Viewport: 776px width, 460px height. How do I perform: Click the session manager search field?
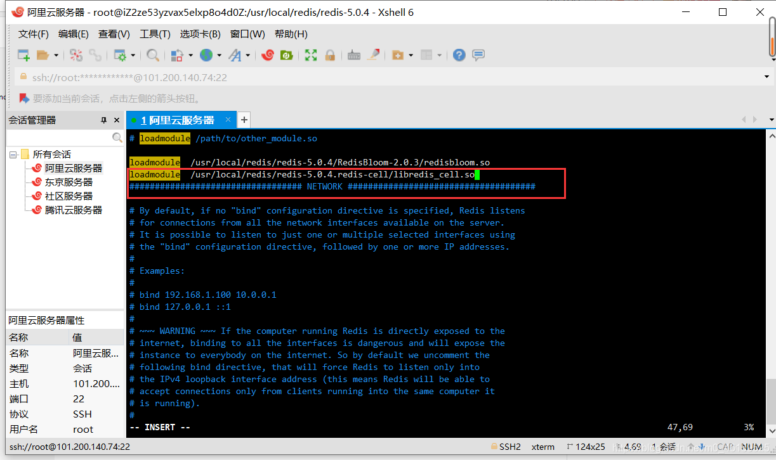coord(58,137)
